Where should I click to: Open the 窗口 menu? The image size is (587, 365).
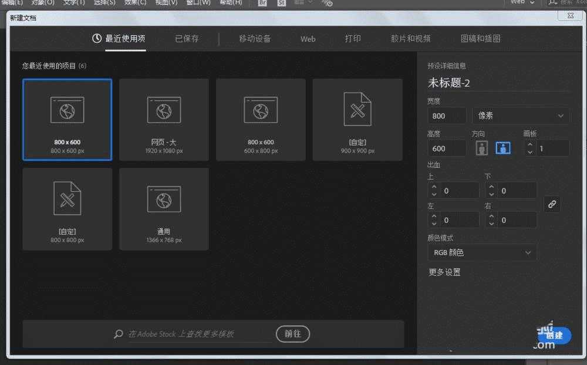coord(197,3)
